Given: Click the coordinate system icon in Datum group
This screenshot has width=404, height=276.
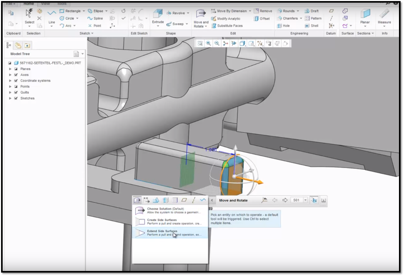Looking at the screenshot, I should pyautogui.click(x=331, y=26).
